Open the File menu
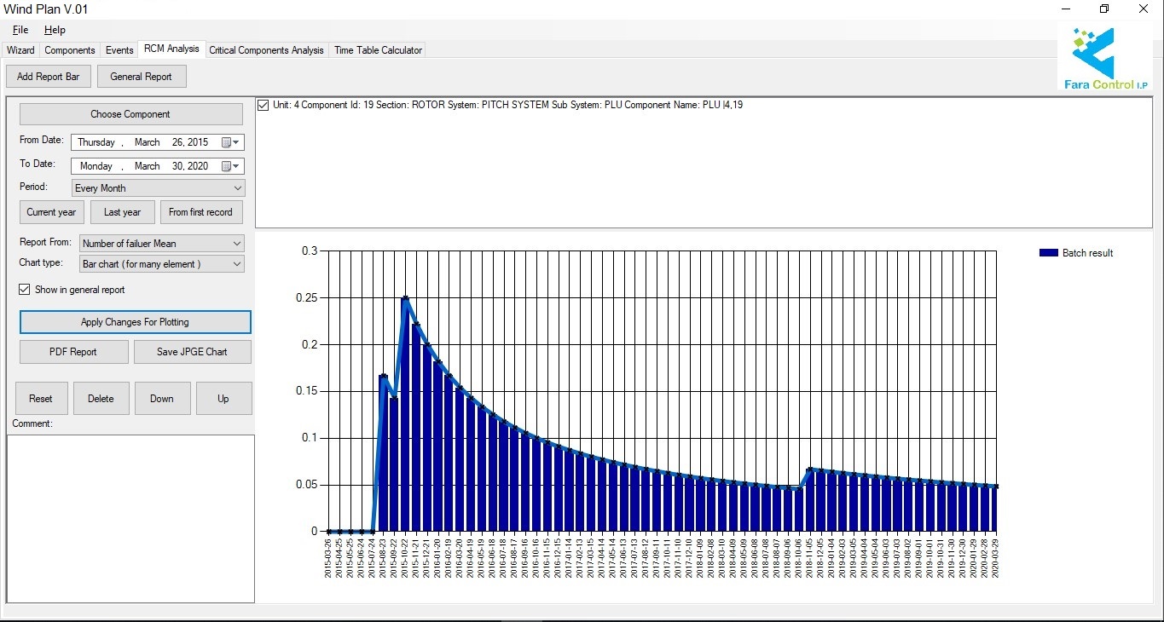The image size is (1164, 622). (20, 30)
